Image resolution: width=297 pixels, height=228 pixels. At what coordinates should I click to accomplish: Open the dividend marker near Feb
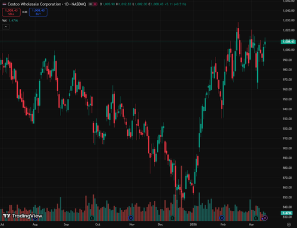click(222, 218)
